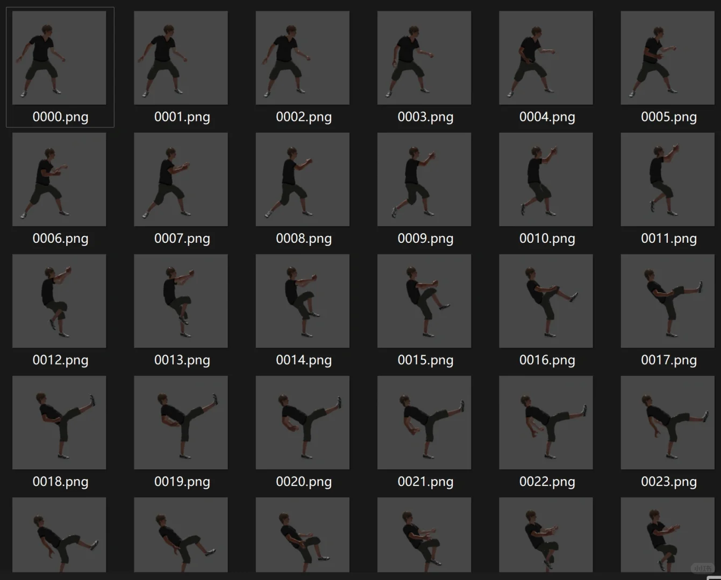Choose the 0012.png image preview
This screenshot has height=580, width=721.
59,301
